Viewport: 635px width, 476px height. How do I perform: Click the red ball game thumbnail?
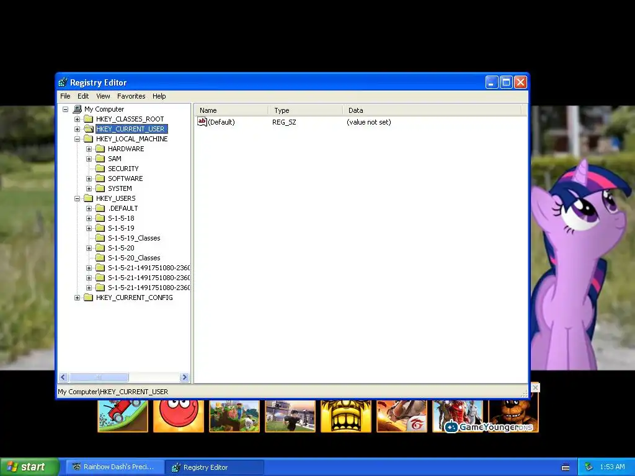(x=179, y=416)
